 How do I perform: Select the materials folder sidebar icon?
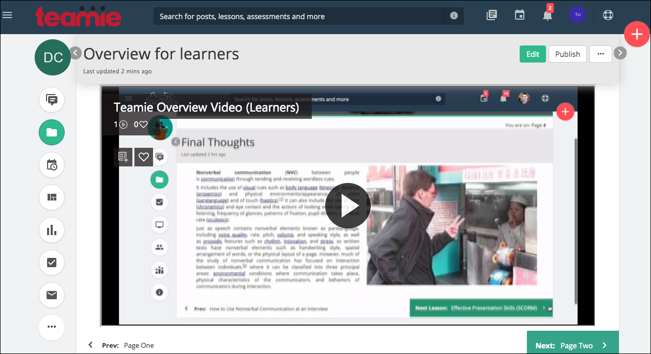52,132
